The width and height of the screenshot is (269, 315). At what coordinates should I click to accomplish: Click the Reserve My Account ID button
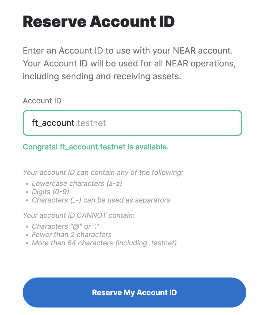click(x=134, y=292)
